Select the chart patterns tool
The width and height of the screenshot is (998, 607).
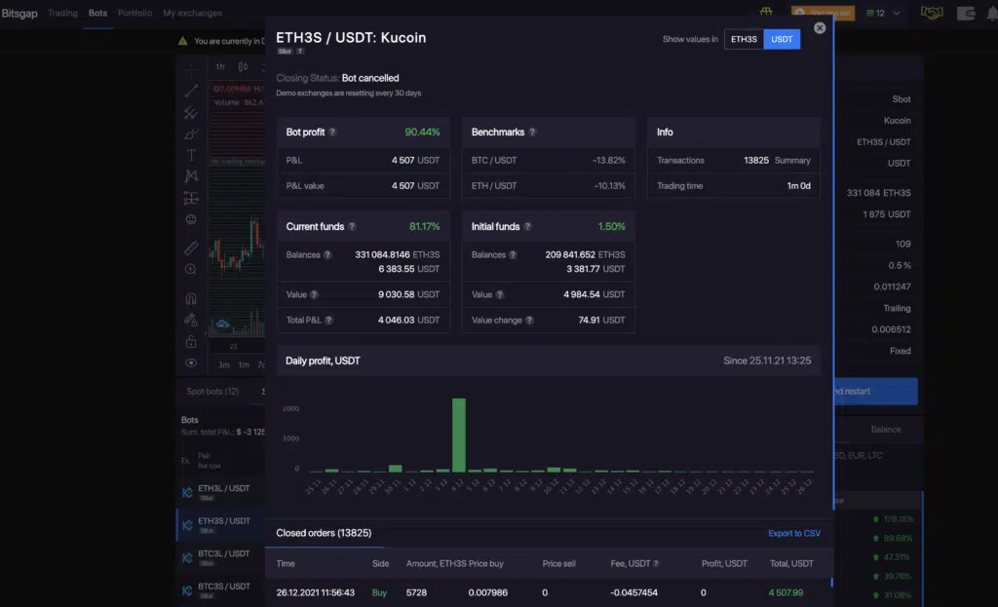pyautogui.click(x=191, y=176)
